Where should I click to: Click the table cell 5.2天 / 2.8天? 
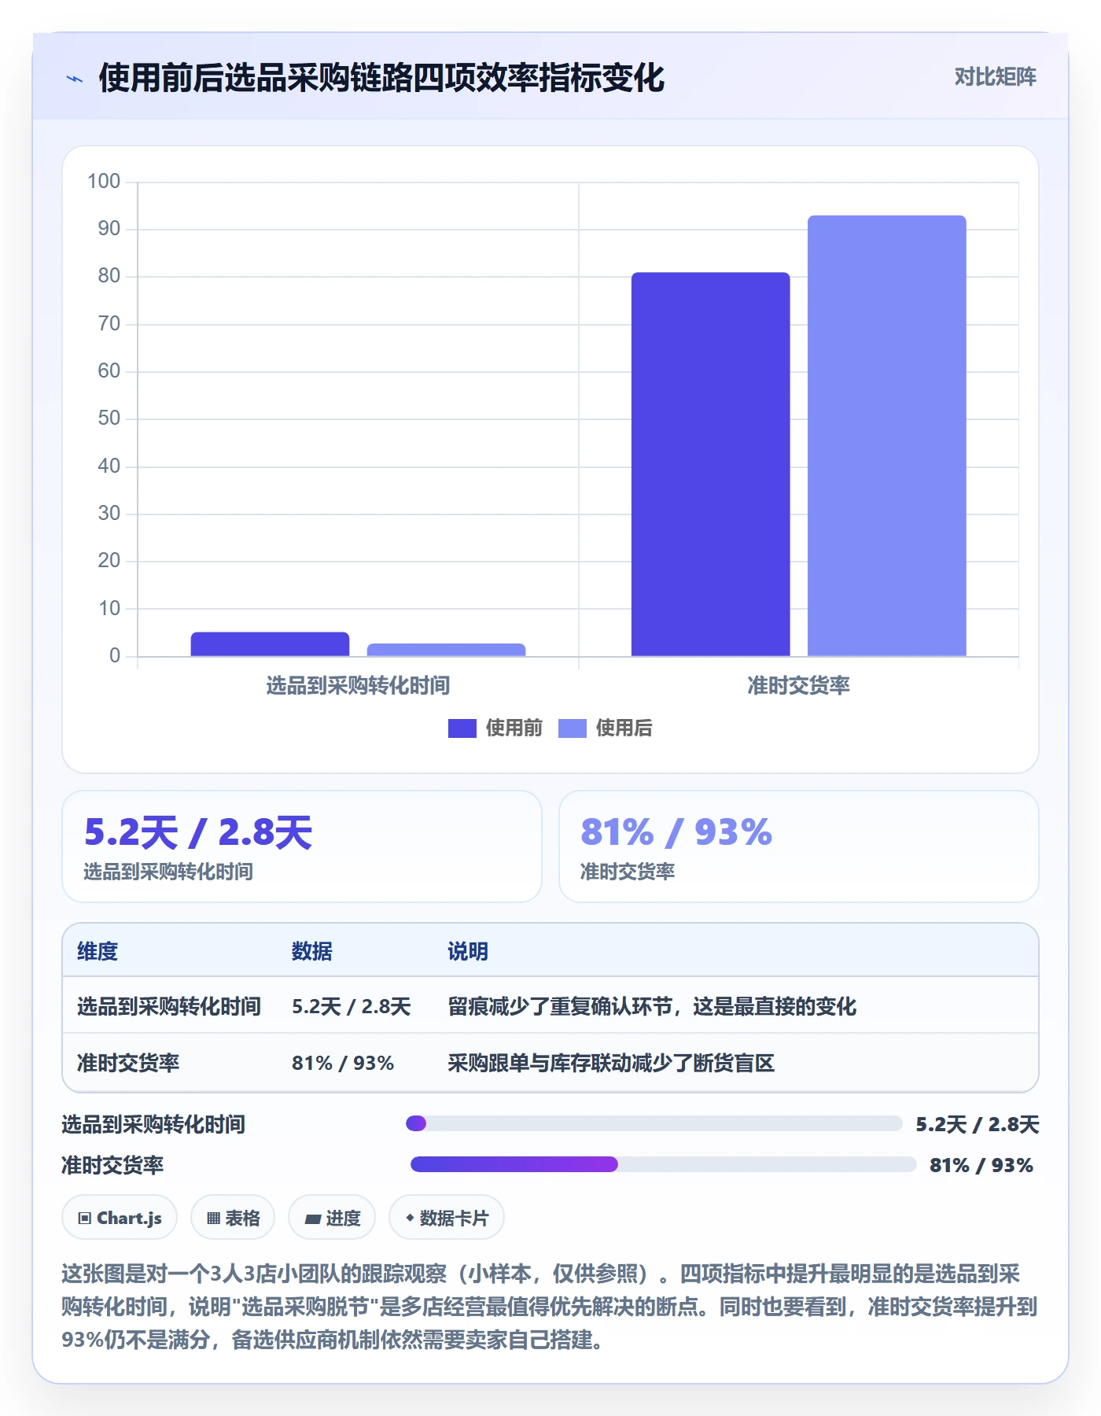coord(352,1006)
